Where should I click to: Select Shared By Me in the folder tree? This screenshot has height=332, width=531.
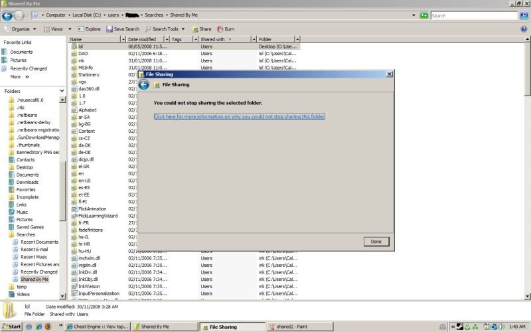point(34,280)
